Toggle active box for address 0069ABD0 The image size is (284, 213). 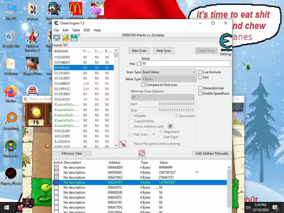point(56,168)
